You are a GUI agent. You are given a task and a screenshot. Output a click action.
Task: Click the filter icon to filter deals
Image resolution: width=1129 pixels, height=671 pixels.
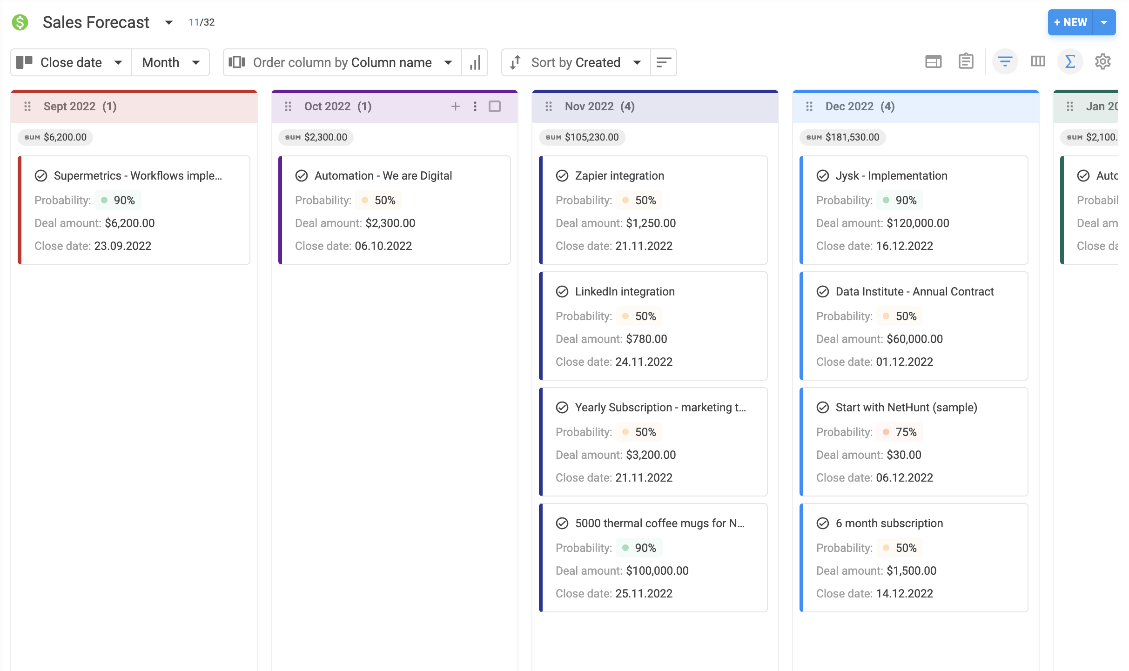[x=1005, y=61]
